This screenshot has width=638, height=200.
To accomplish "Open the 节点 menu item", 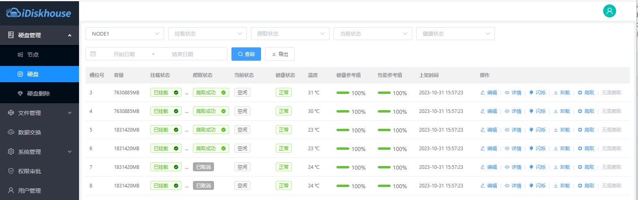I will [33, 55].
